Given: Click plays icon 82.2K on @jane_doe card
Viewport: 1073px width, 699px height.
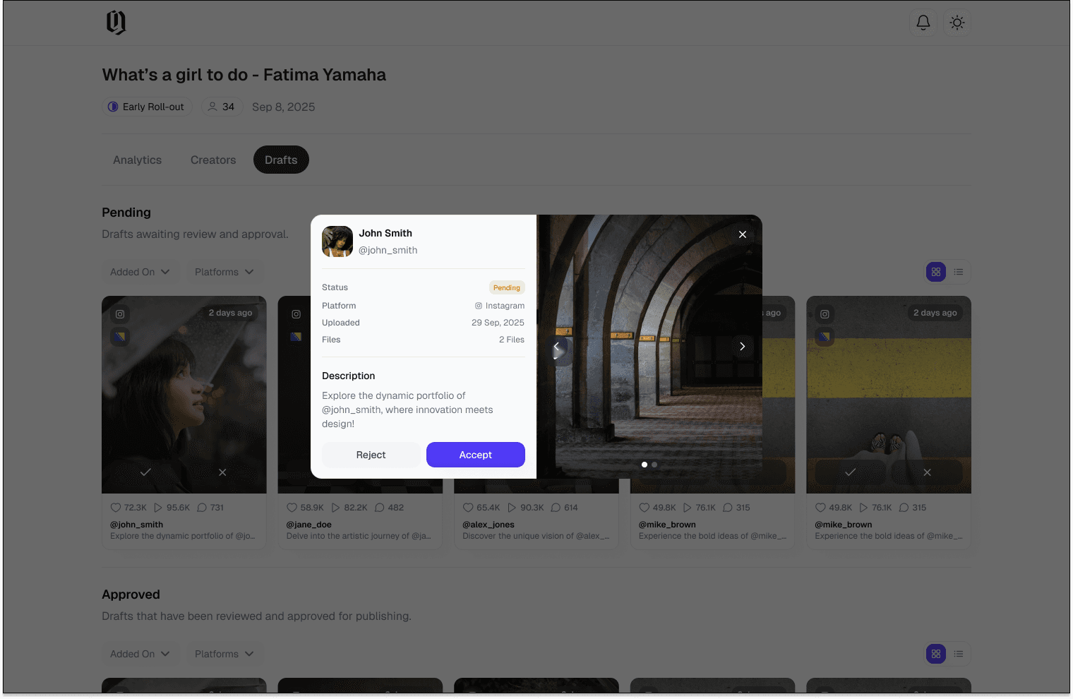Looking at the screenshot, I should [x=335, y=508].
